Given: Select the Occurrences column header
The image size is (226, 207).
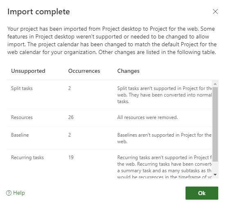Looking at the screenshot, I should click(x=84, y=71).
